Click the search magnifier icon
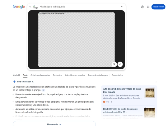This screenshot has height=126, width=168. coord(30,7)
